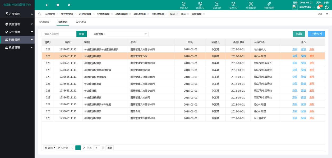Click the refresh icon in header
Viewport: 332px width, 158px height.
pos(69,5)
